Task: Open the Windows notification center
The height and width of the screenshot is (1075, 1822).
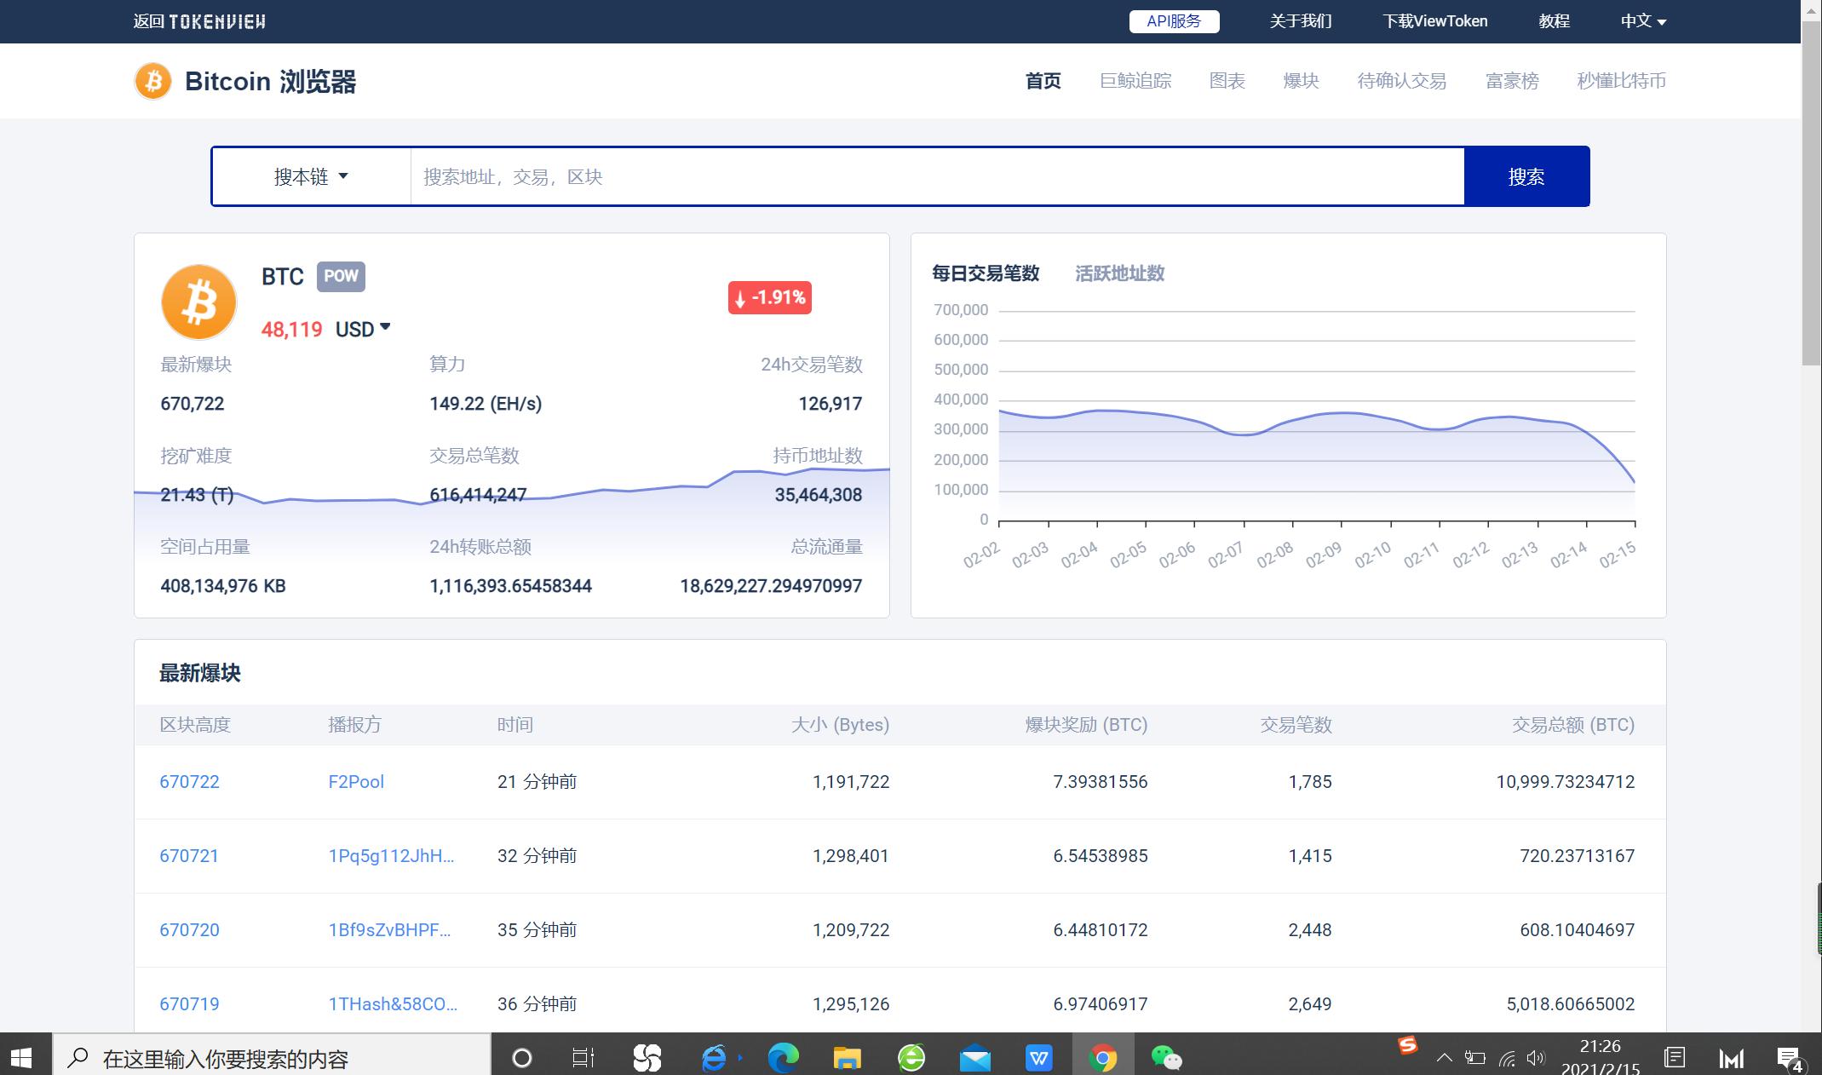Action: click(1790, 1059)
